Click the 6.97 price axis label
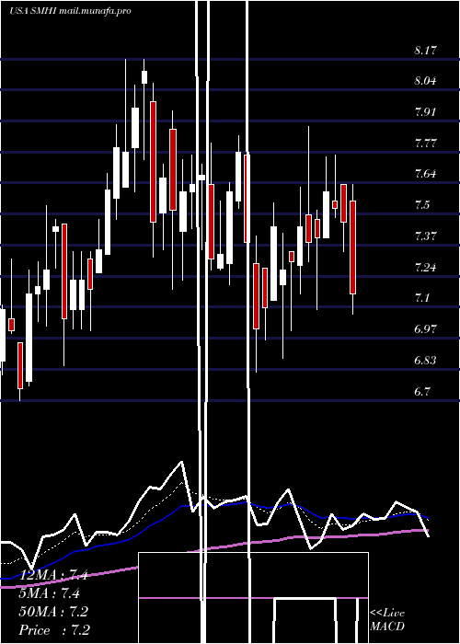Screen dimensions: 460x644 click(425, 329)
